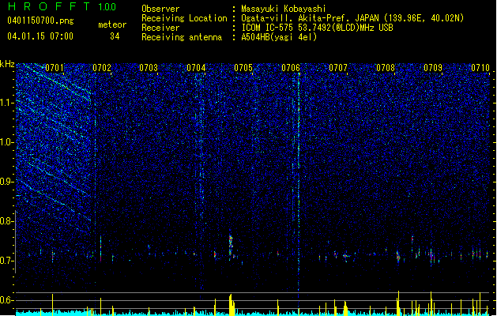Select observer name Masayuki Kobayashi
Image resolution: width=497 pixels, height=316 pixels.
284,9
